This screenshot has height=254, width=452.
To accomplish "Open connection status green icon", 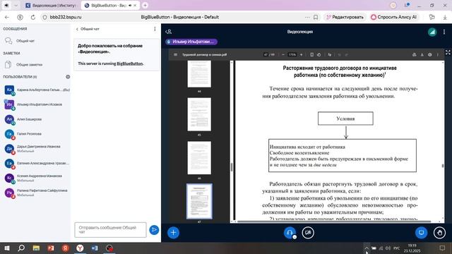I will 432,32.
